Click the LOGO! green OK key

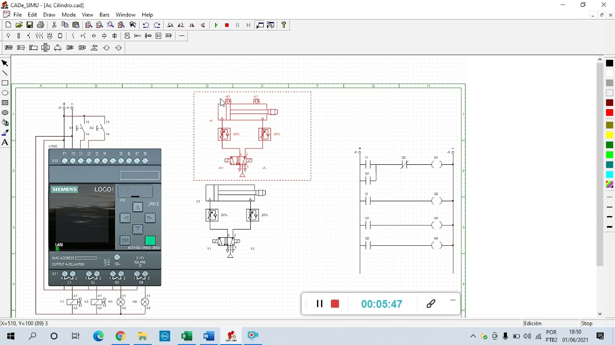click(x=150, y=241)
